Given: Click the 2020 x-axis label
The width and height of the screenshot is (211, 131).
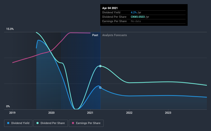Looking at the screenshot, I should tap(51, 113).
